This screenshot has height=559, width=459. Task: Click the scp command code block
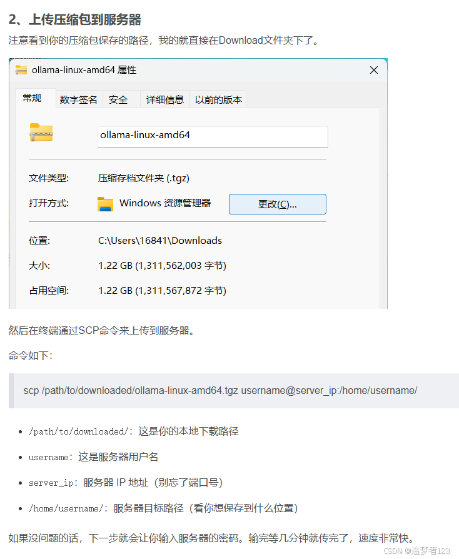coord(234,391)
